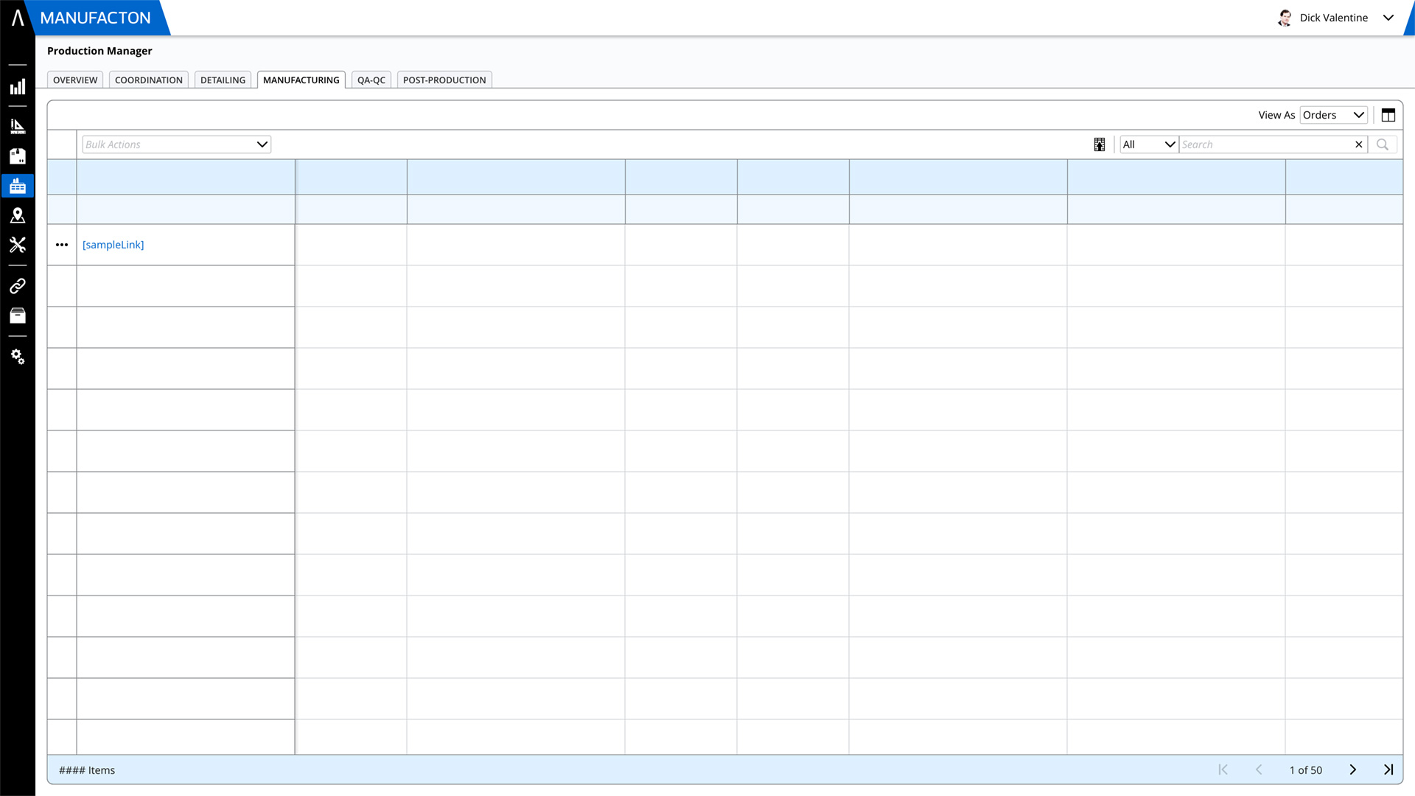
Task: Toggle the column layout icon near View As
Action: point(1388,115)
